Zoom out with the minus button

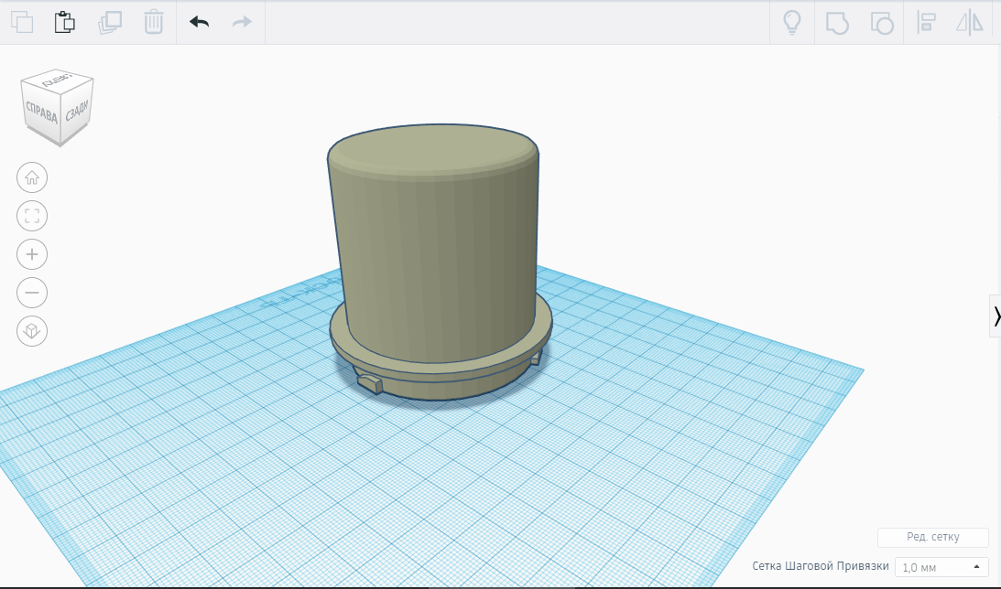[32, 293]
